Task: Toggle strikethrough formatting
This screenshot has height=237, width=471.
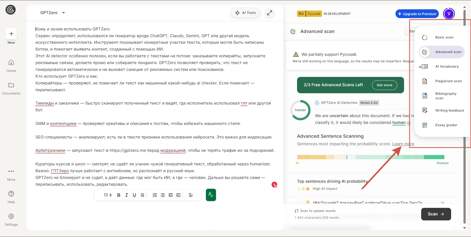Action: click(x=142, y=195)
